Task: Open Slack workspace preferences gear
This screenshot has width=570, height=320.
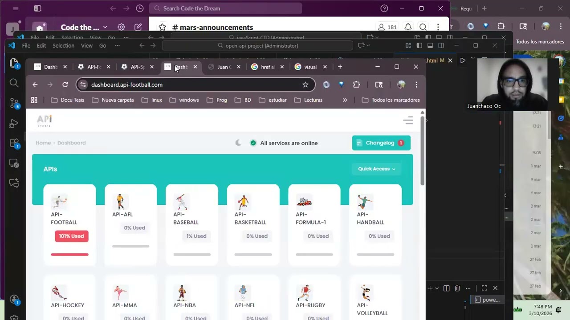Action: 121,27
